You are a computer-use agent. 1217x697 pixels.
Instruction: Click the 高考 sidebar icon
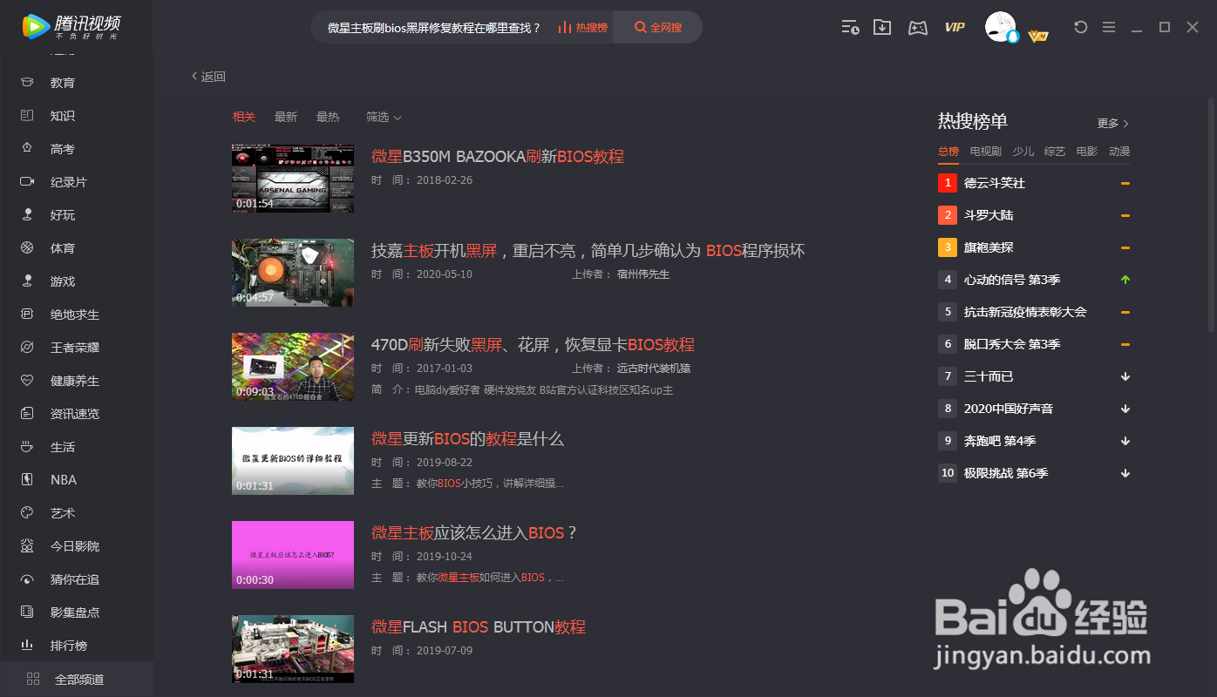tap(27, 149)
